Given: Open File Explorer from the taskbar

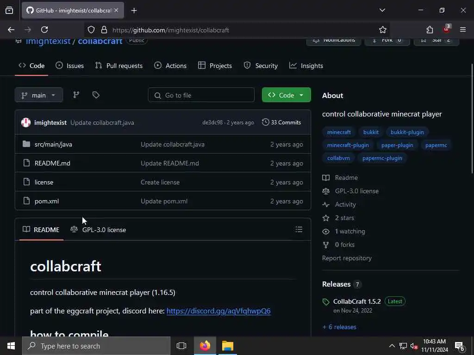Looking at the screenshot, I should [x=228, y=346].
